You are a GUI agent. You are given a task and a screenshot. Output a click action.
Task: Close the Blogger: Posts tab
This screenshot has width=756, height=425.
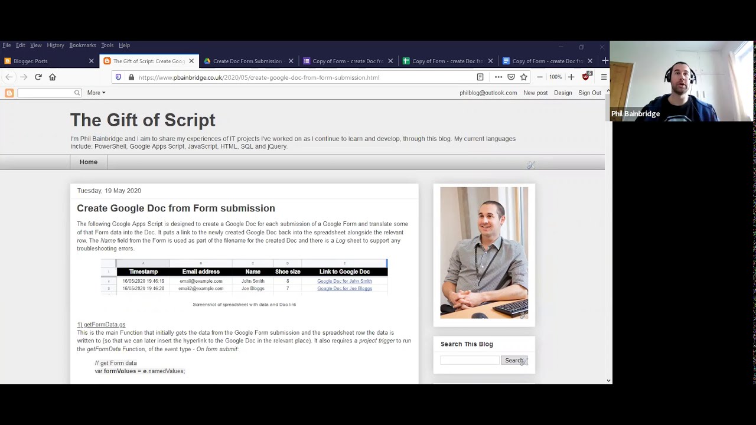coord(91,61)
